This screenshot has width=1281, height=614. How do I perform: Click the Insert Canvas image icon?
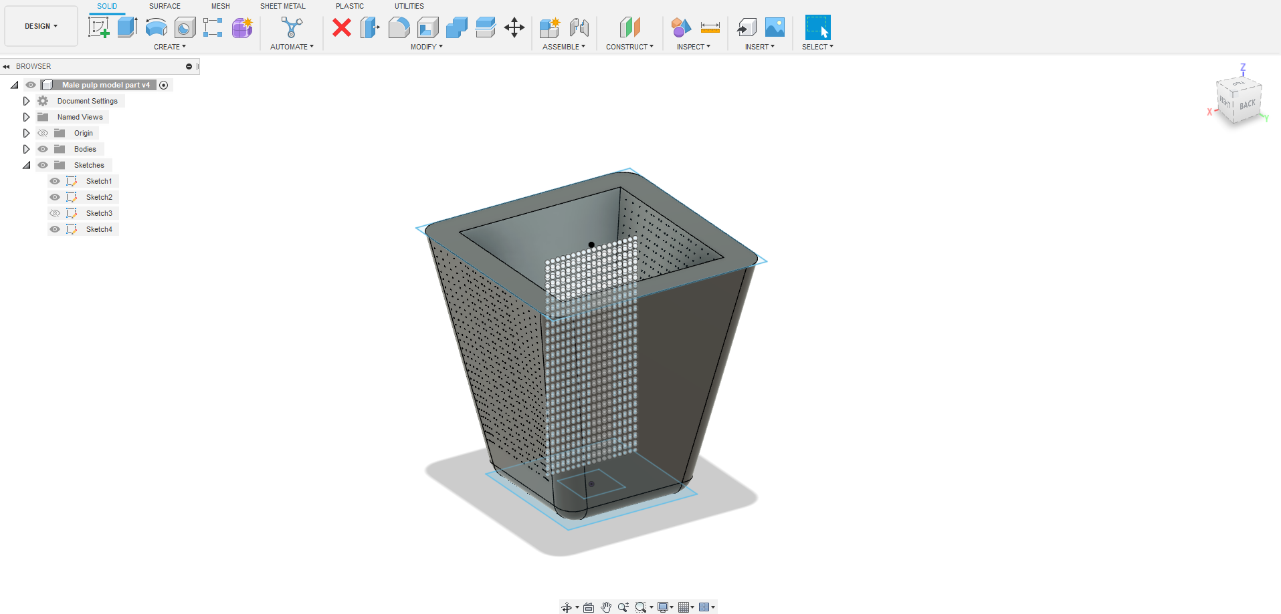click(x=775, y=27)
